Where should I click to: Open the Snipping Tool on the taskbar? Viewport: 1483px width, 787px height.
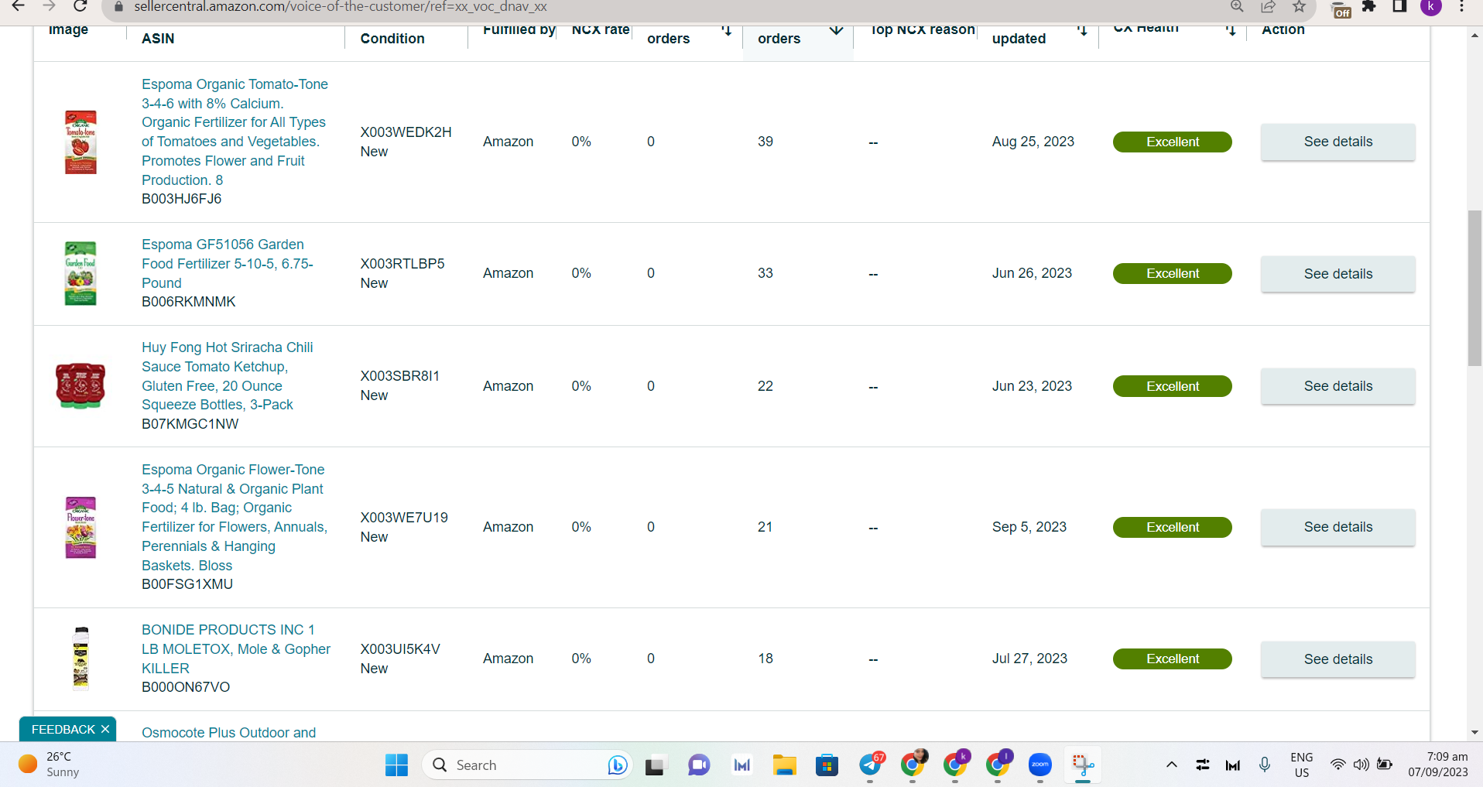point(1083,765)
